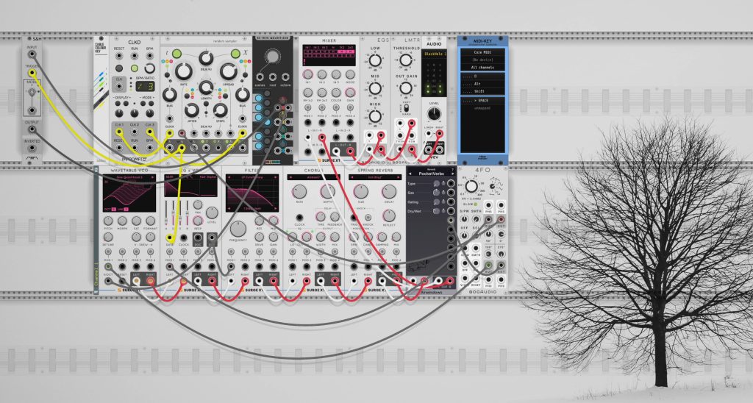
Task: Adjust the STEPS knob on the random sampler
Action: 221,110
